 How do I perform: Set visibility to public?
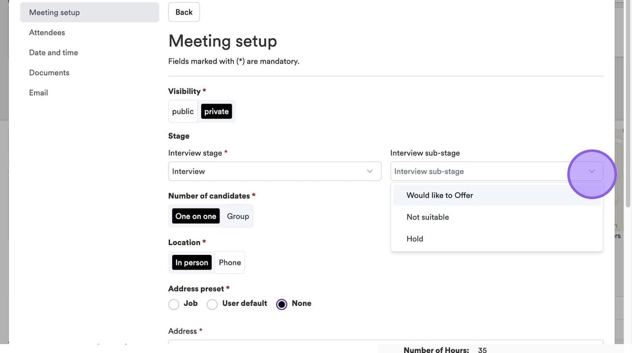(x=182, y=112)
